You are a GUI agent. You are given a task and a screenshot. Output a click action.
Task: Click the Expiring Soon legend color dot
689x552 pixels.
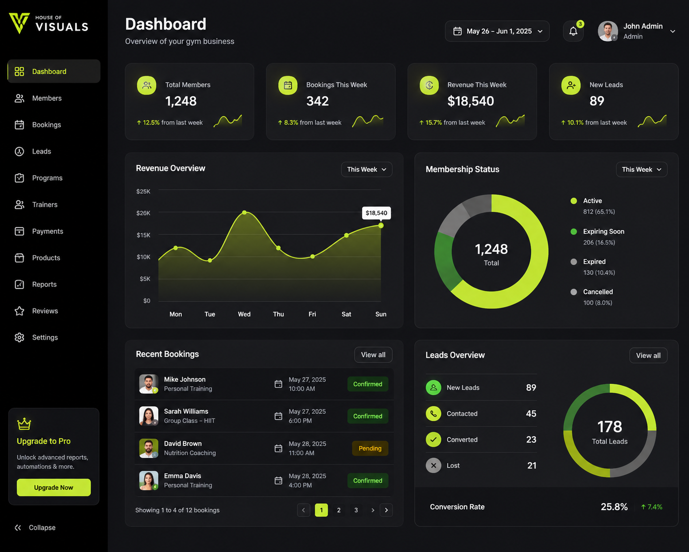574,231
